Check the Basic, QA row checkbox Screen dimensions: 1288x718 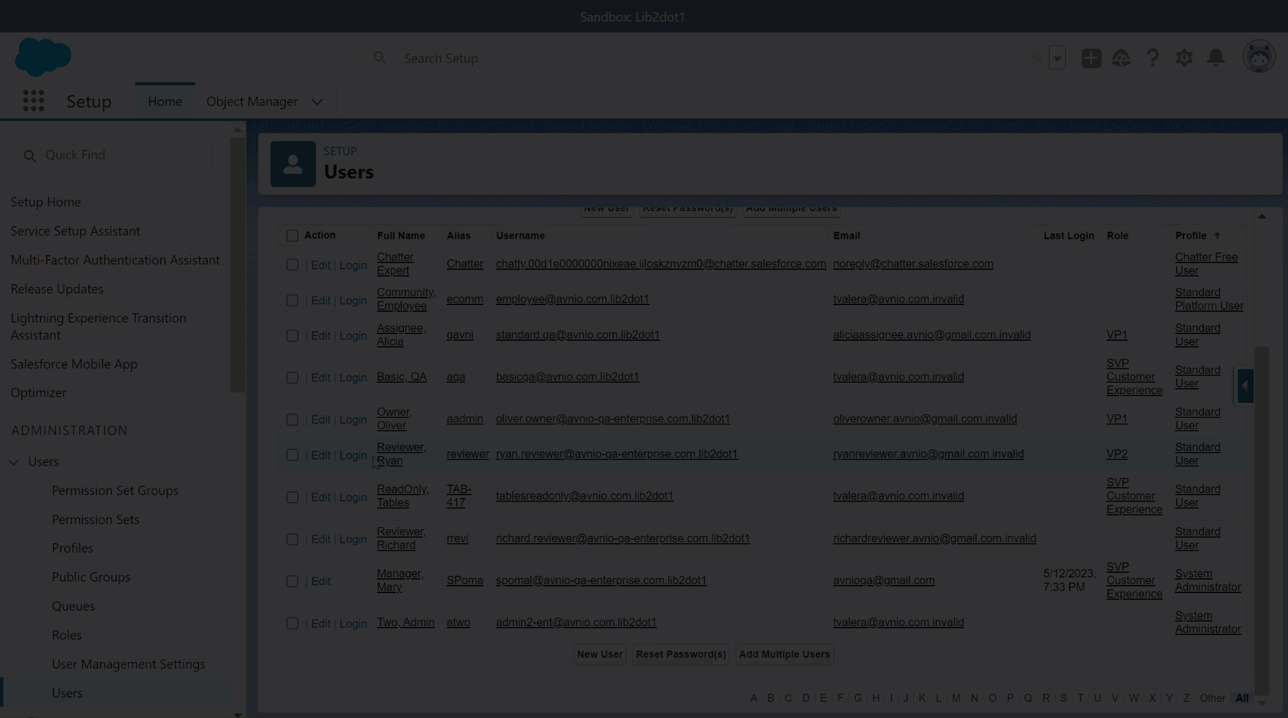[x=292, y=378]
